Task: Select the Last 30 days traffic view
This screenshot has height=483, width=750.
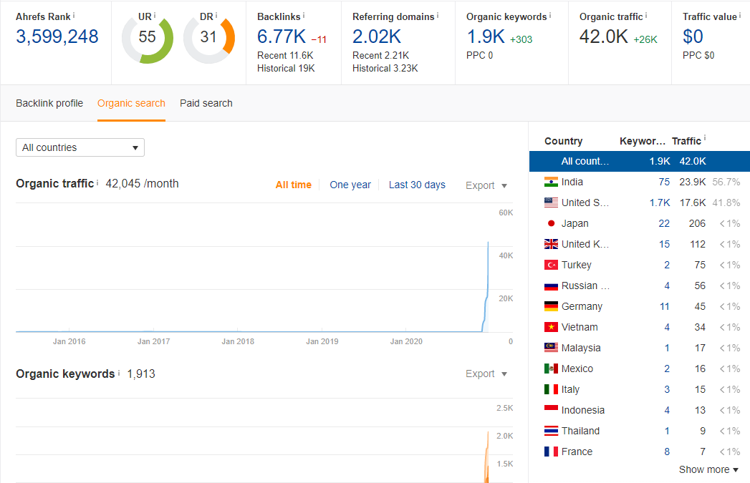Action: coord(417,185)
